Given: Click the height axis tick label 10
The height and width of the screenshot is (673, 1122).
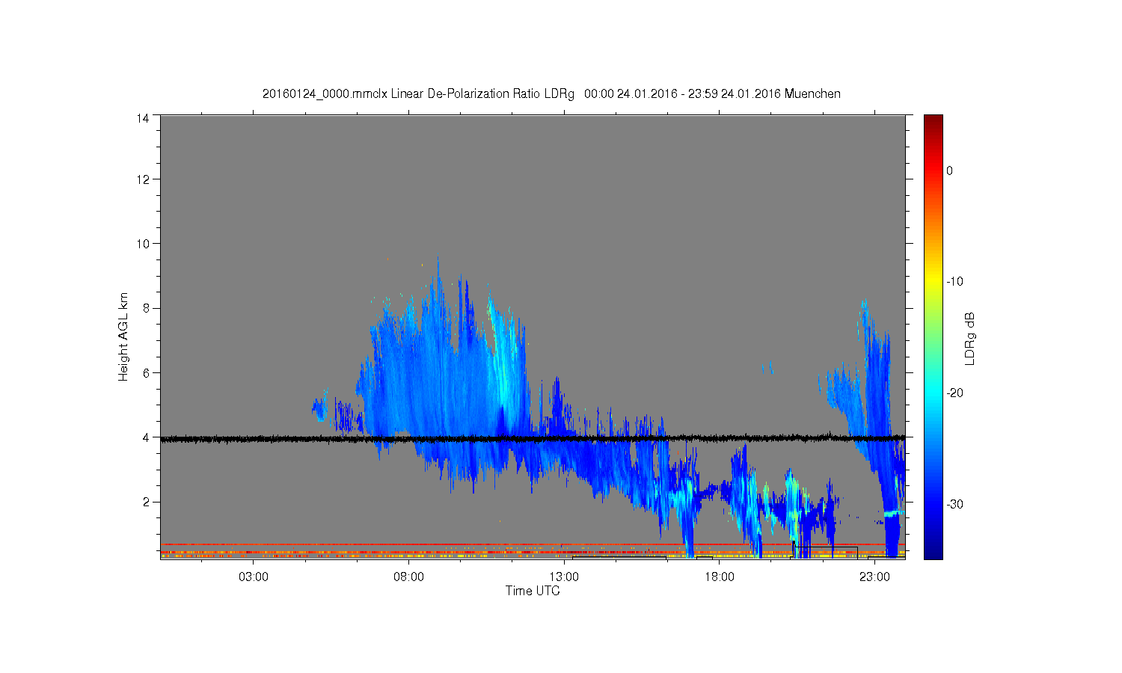Looking at the screenshot, I should pos(142,244).
